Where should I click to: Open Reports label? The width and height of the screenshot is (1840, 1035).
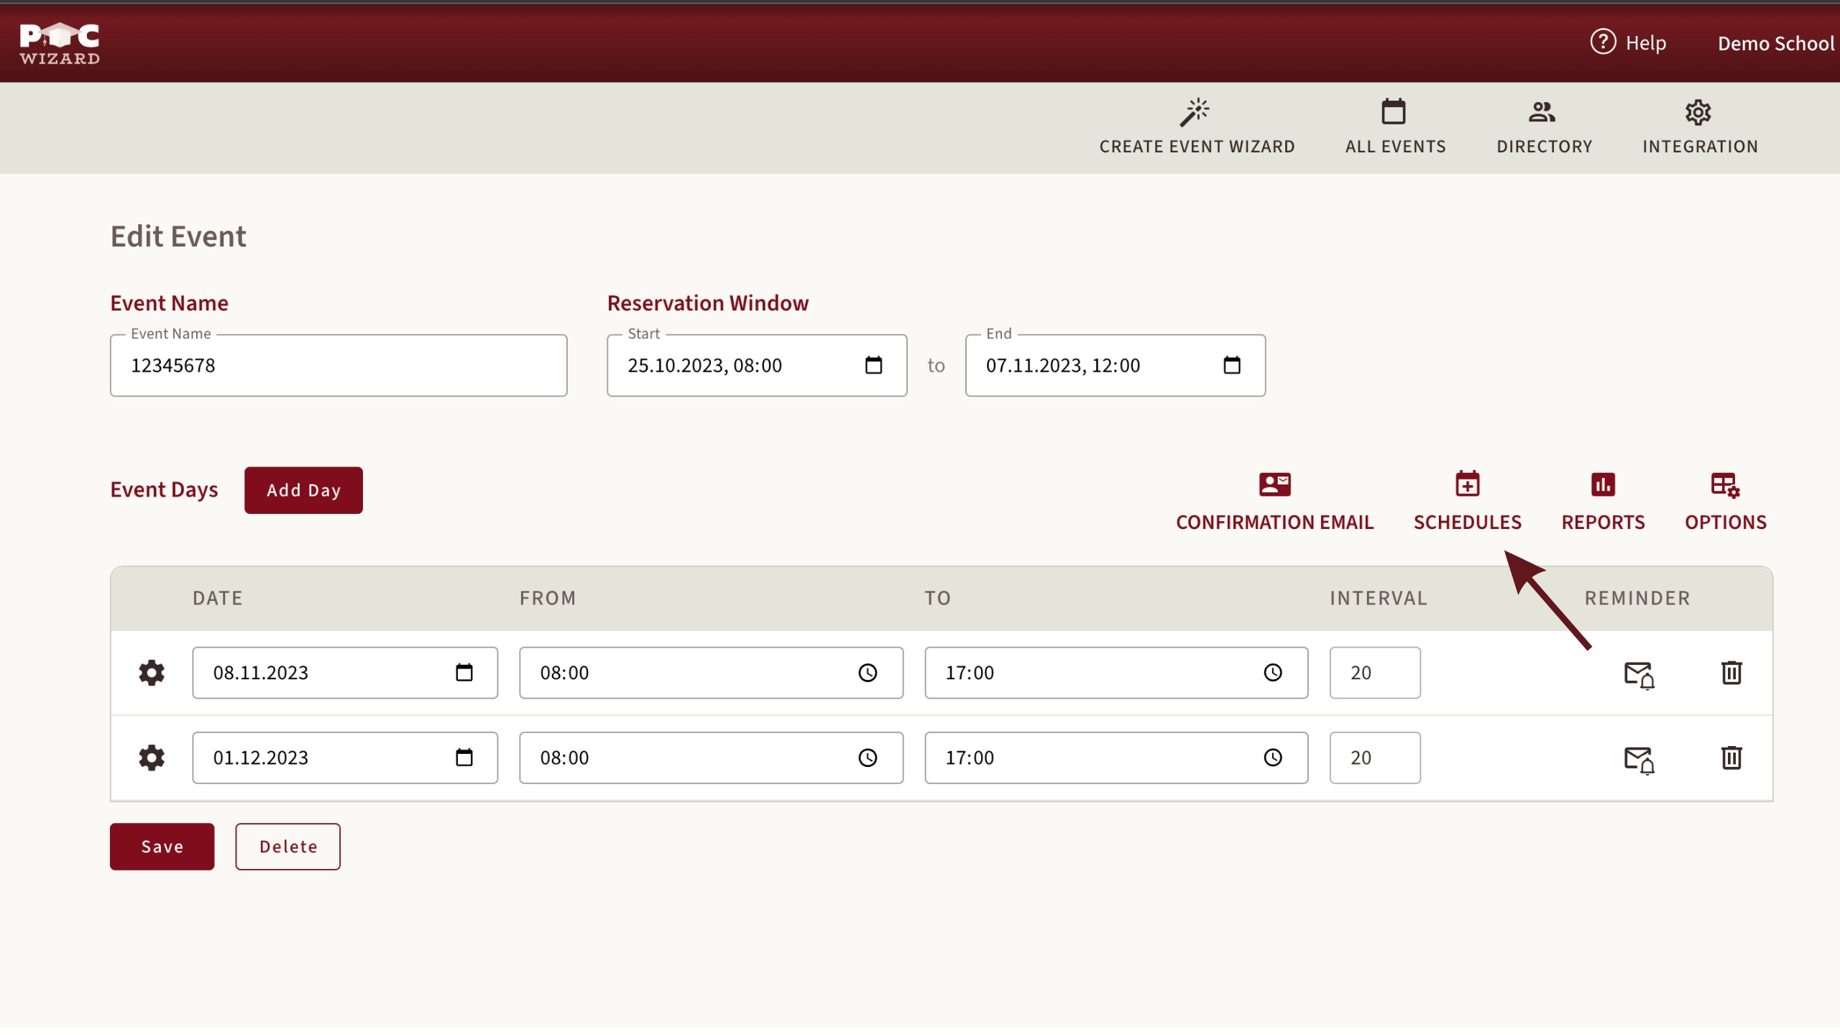1603,523
